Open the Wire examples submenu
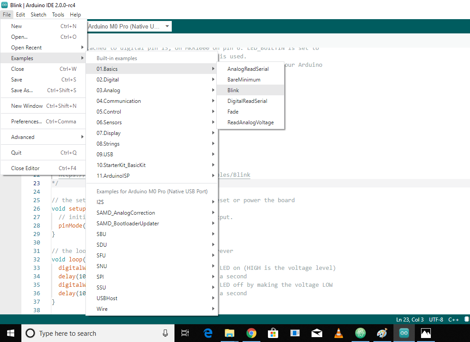The height and width of the screenshot is (342, 470). (152, 309)
